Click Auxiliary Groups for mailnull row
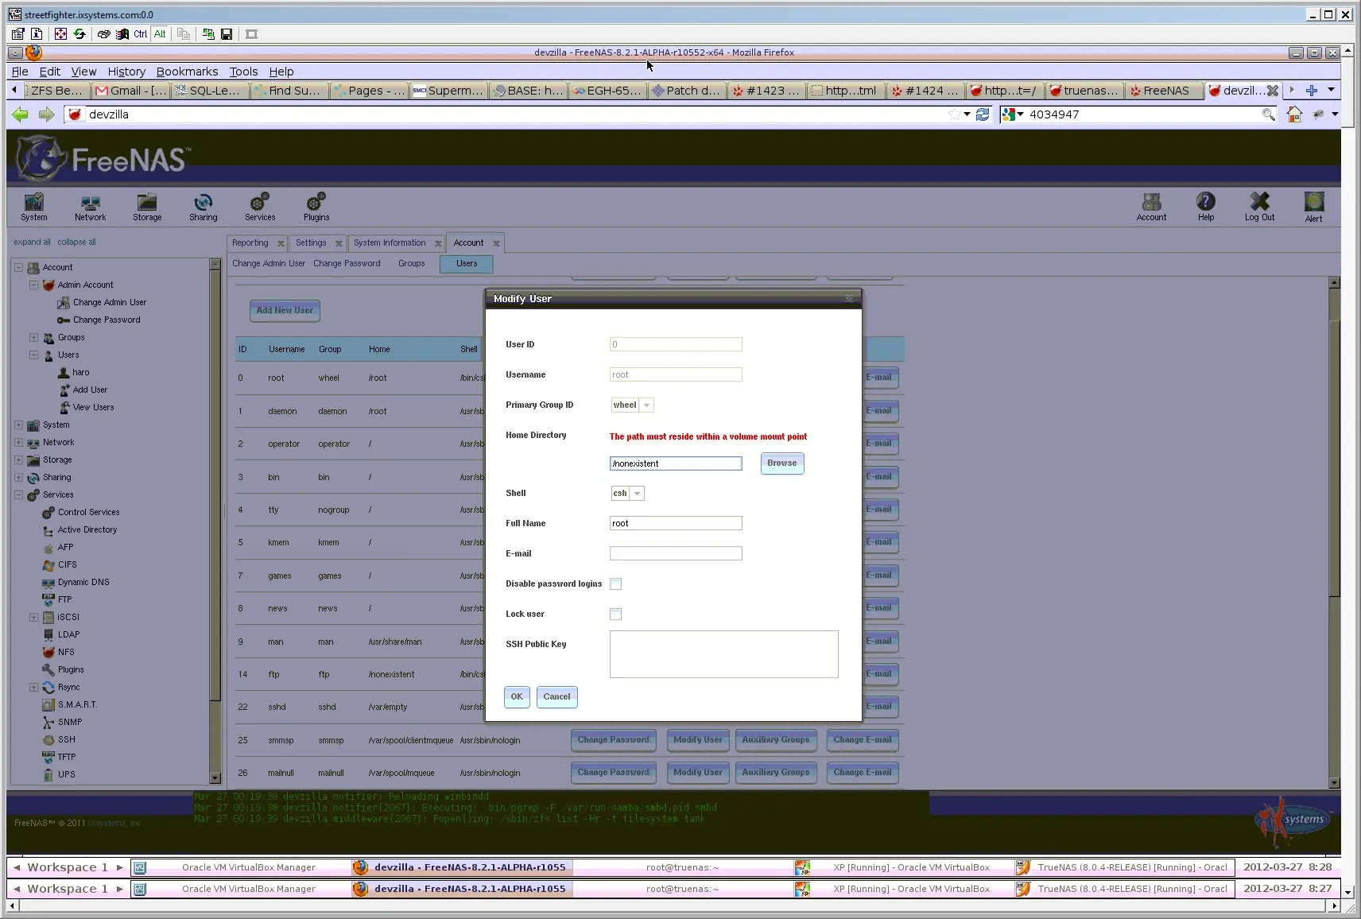 click(776, 773)
